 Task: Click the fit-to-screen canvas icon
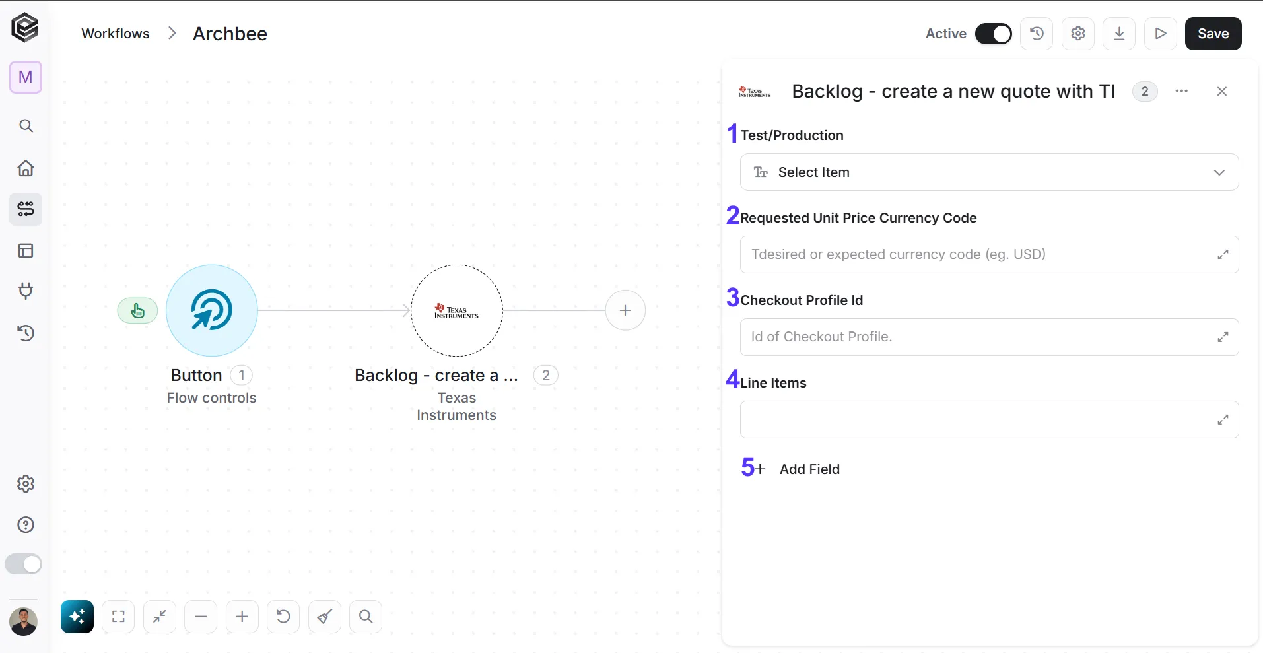(118, 617)
